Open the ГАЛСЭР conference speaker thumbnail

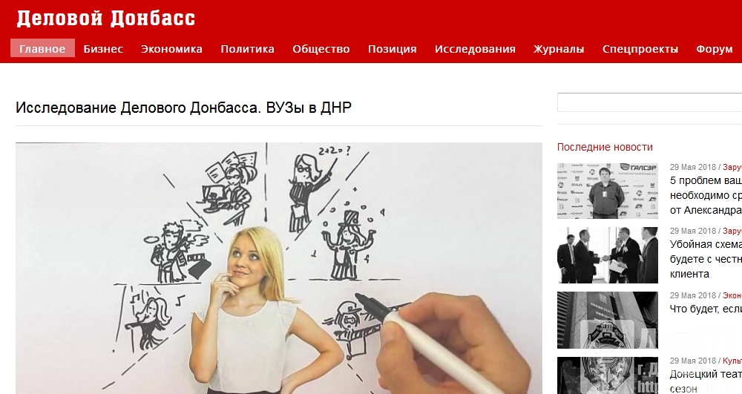[608, 191]
